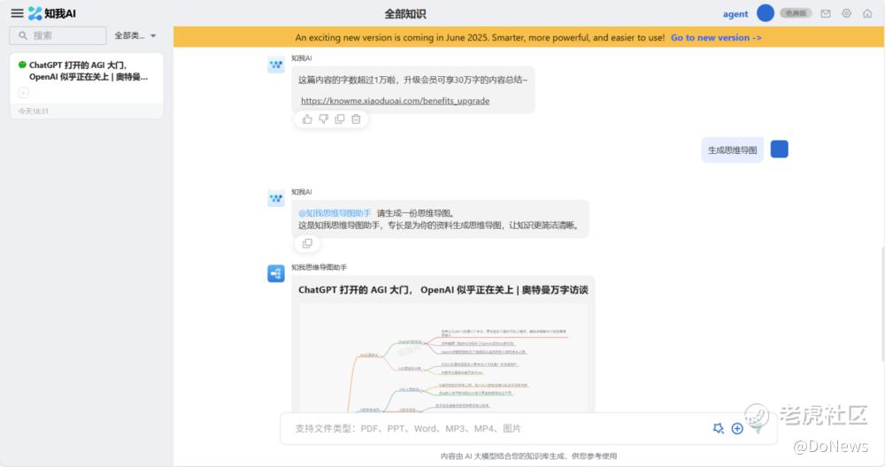The width and height of the screenshot is (885, 467).
Task: Click the mind map title ChatGPT 打开的 AGI 大门
Action: 443,290
